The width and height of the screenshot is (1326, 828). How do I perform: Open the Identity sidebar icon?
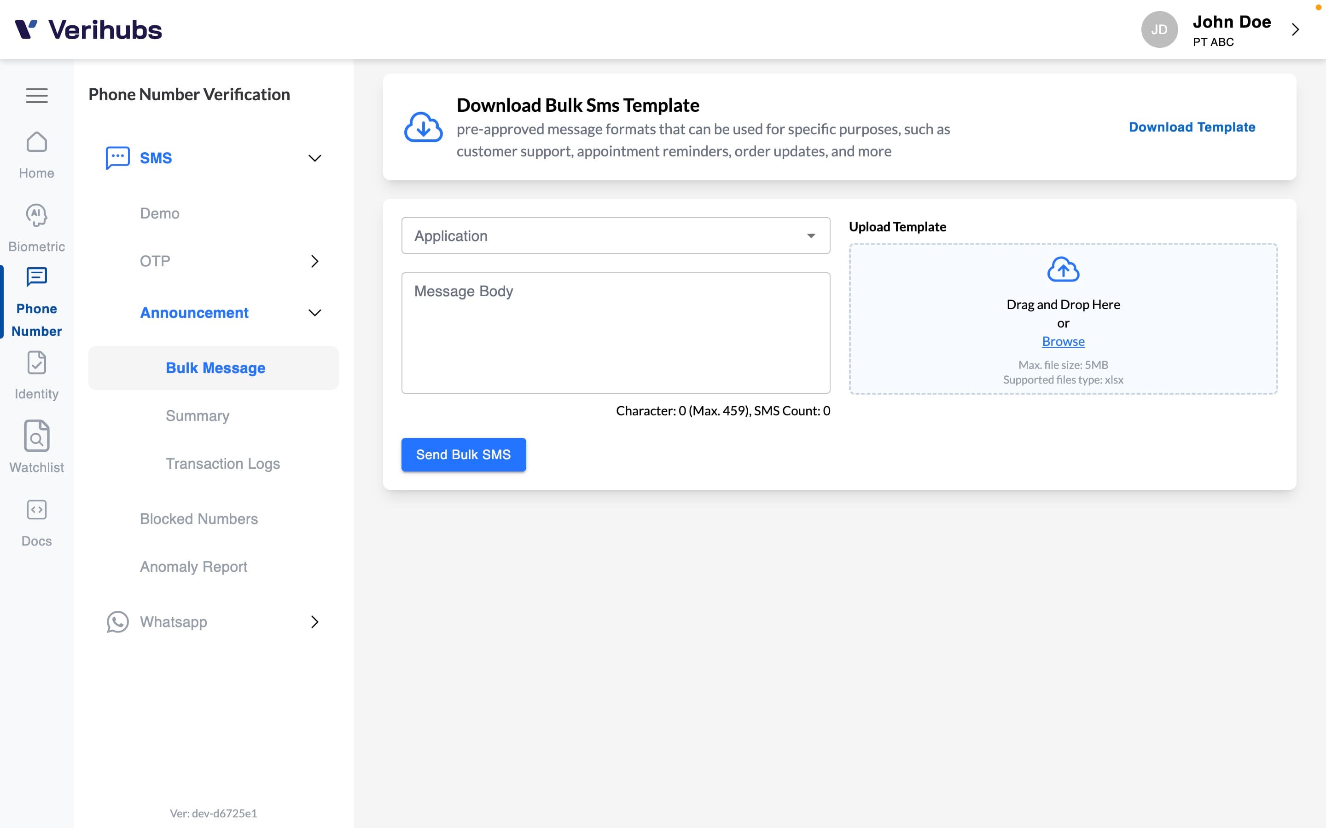[37, 362]
